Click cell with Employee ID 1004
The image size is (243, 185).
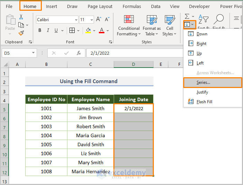point(46,135)
